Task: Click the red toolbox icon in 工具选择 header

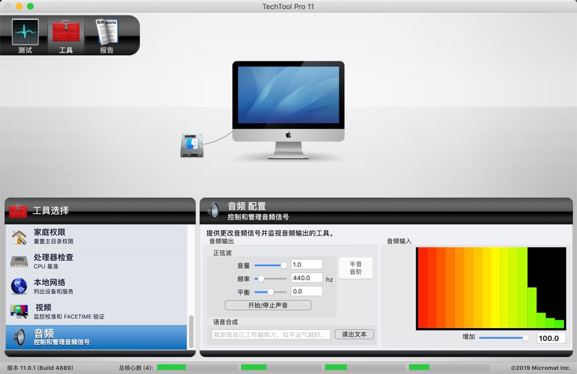Action: click(18, 211)
